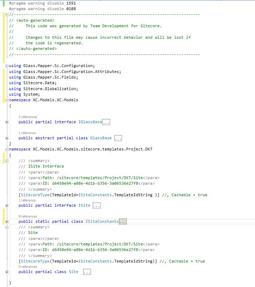The height and width of the screenshot is (287, 255).
Task: Click 'using Sitecore.Globalization;' line
Action: tap(44, 89)
